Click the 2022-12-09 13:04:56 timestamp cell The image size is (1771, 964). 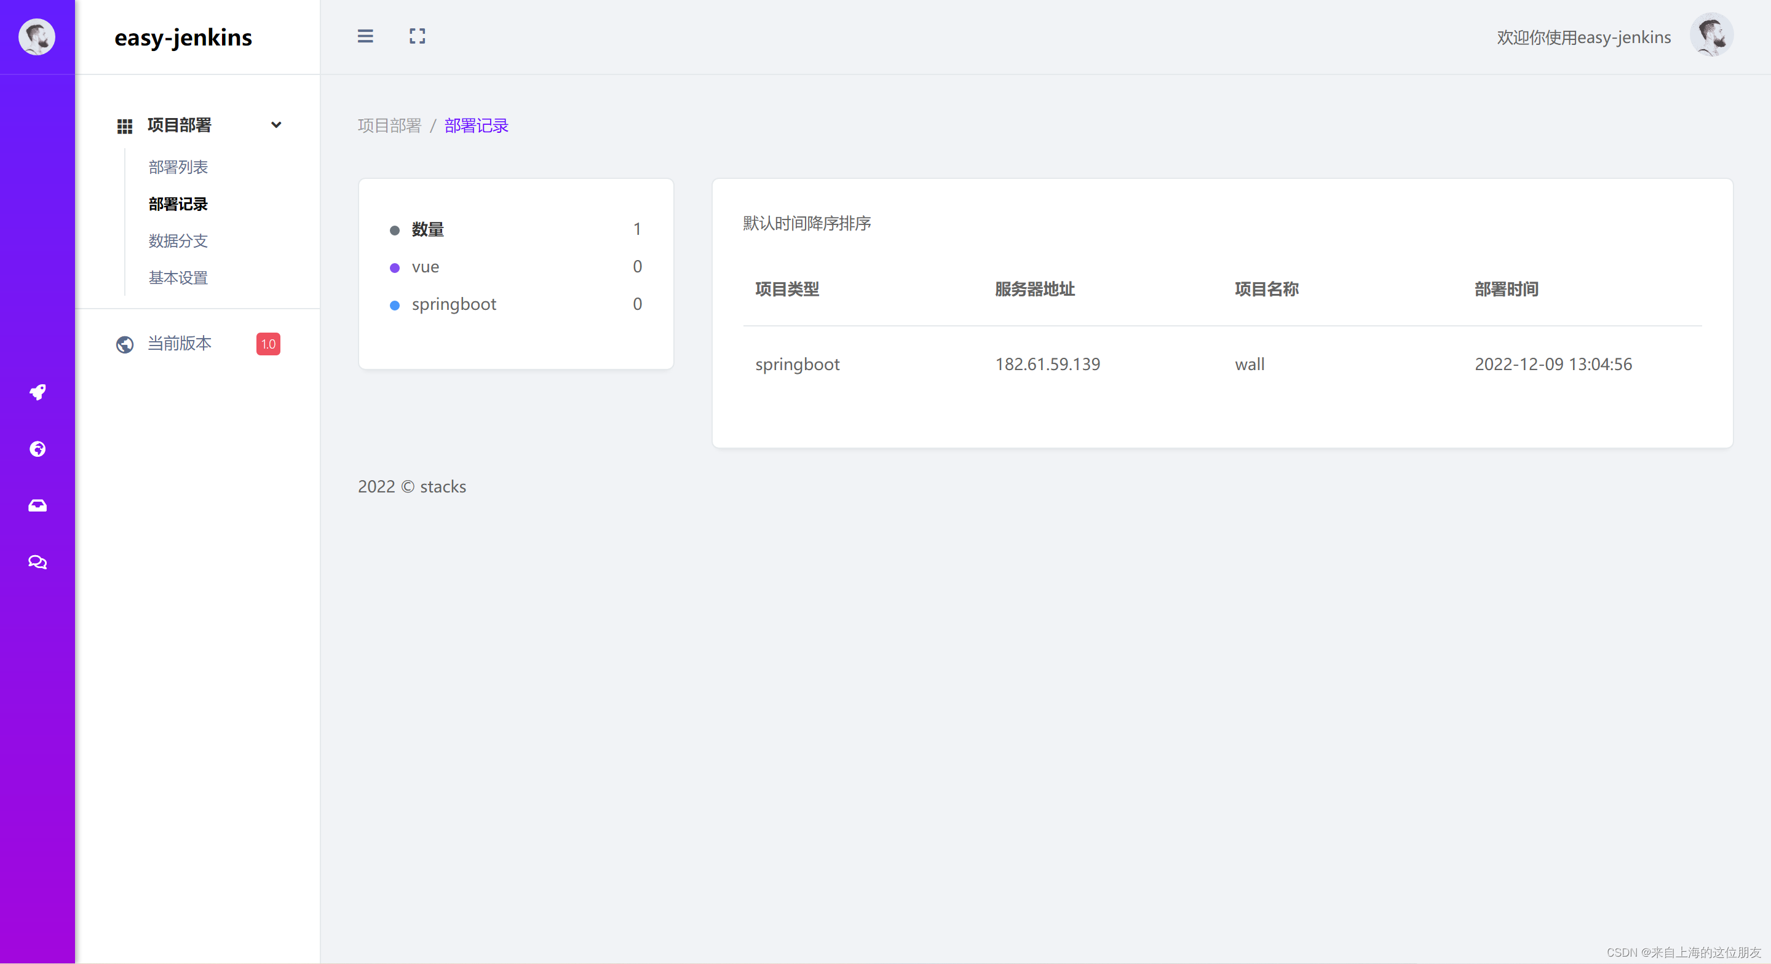point(1553,364)
